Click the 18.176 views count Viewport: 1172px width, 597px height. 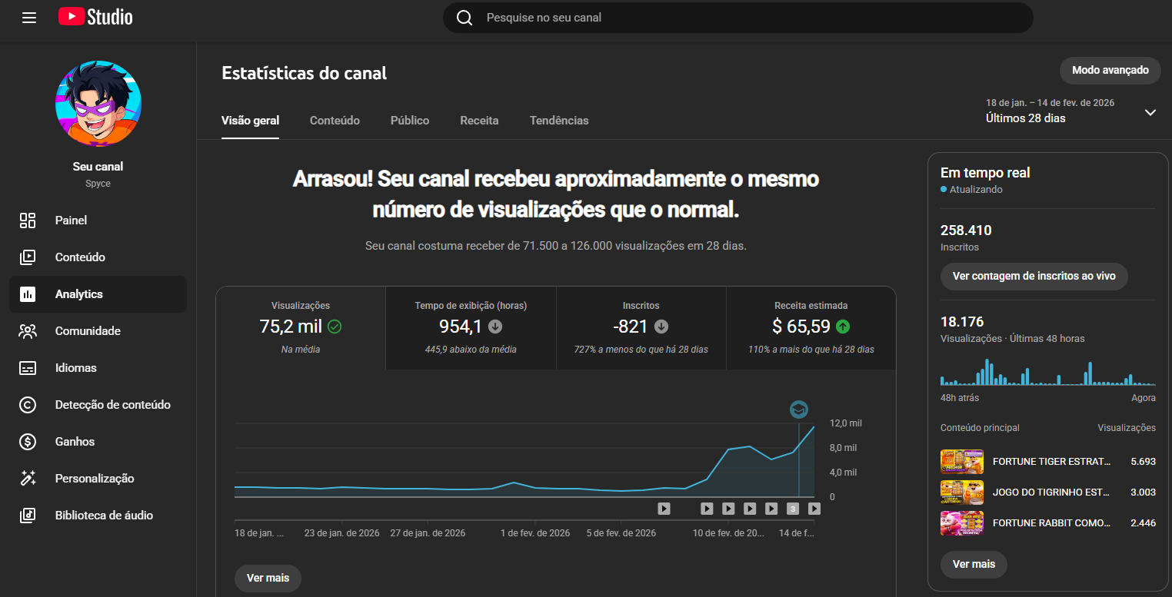pyautogui.click(x=962, y=321)
